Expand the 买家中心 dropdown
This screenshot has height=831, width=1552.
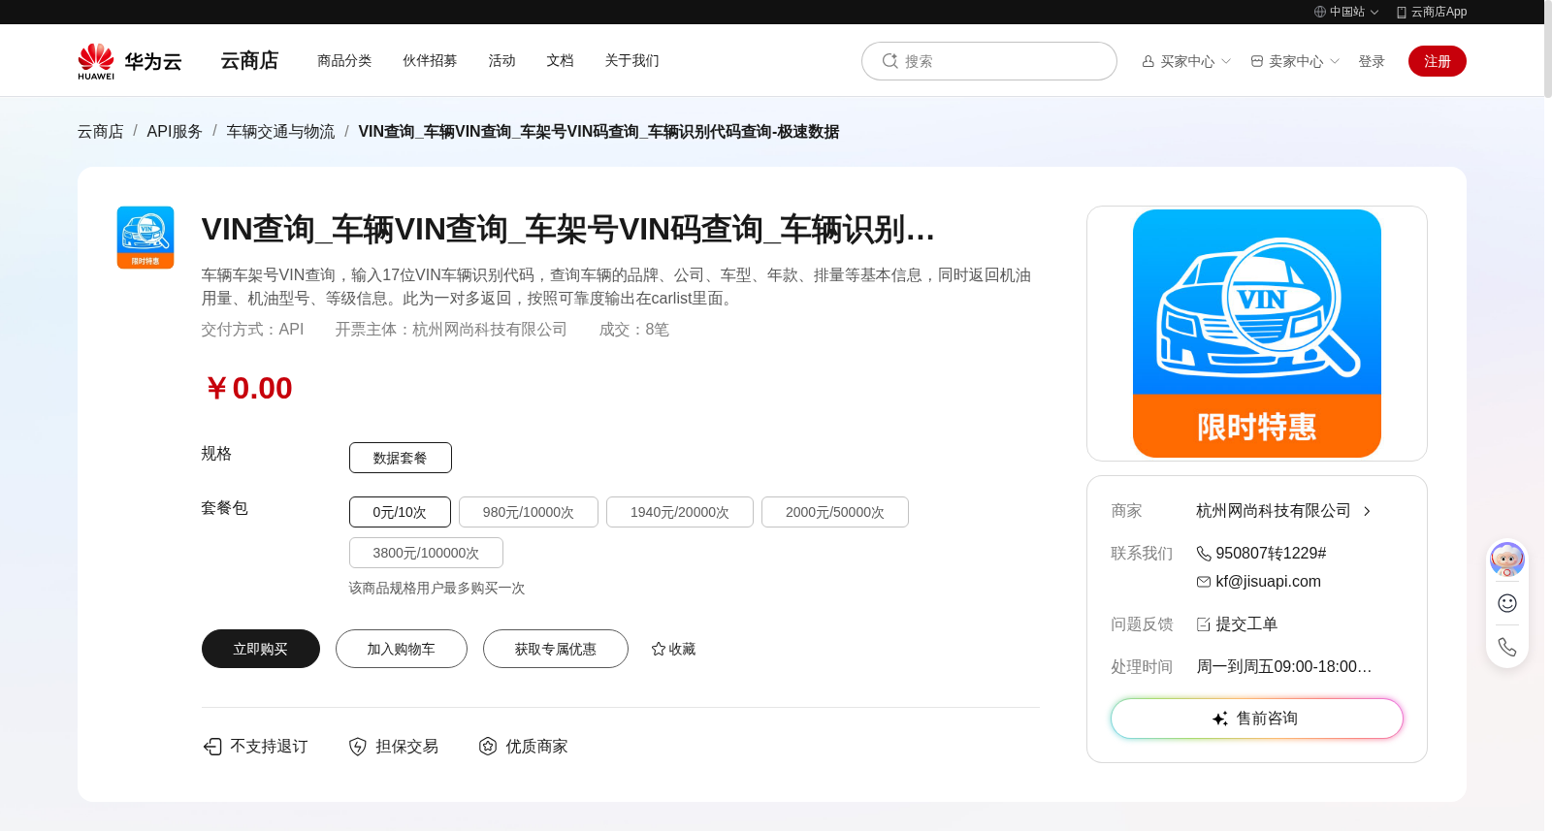[1226, 61]
